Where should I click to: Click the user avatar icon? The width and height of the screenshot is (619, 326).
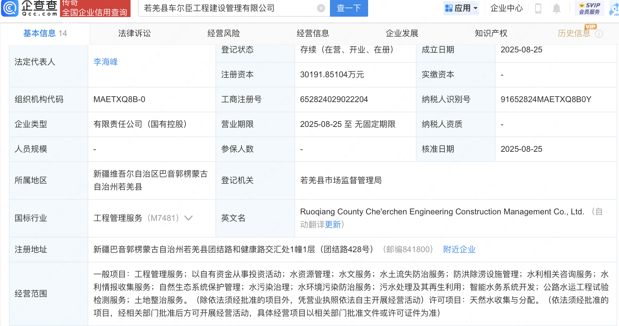pos(615,9)
